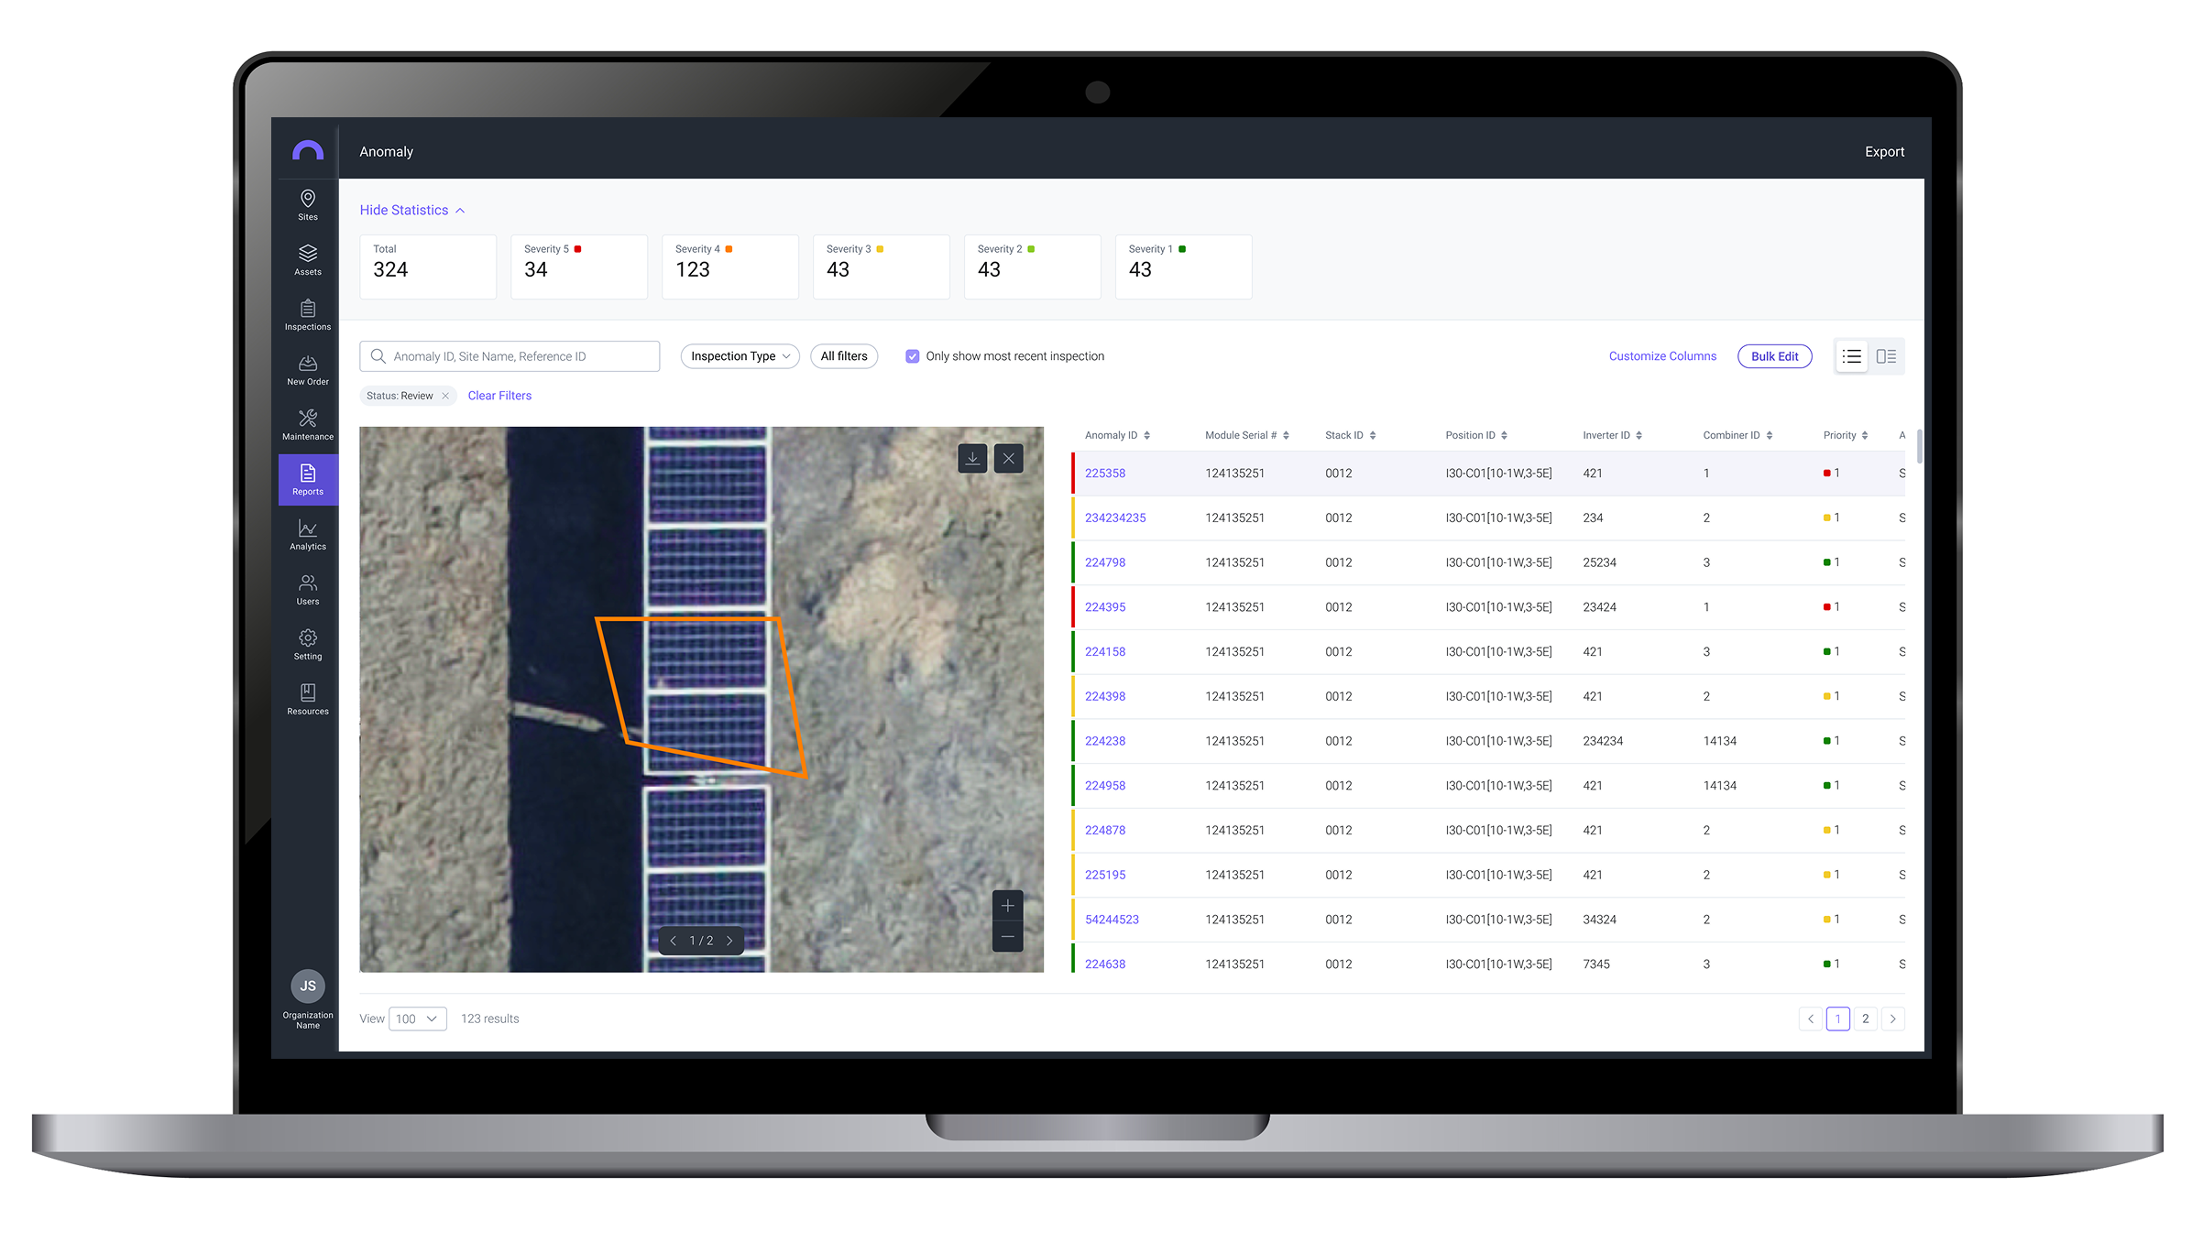Viewport: 2192px width, 1242px height.
Task: Zoom out of the image with the minus button
Action: [x=1007, y=936]
